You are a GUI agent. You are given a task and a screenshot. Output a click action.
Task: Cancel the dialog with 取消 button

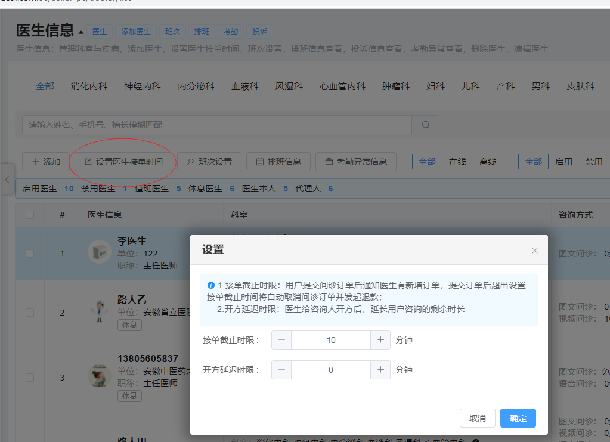(x=478, y=418)
